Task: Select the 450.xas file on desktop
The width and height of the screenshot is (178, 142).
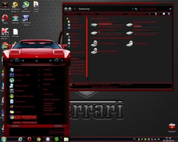Action: pos(15,33)
